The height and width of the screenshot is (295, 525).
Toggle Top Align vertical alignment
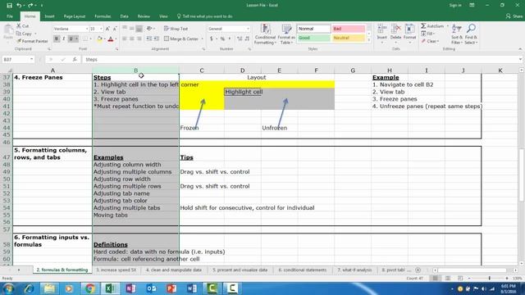click(125, 29)
